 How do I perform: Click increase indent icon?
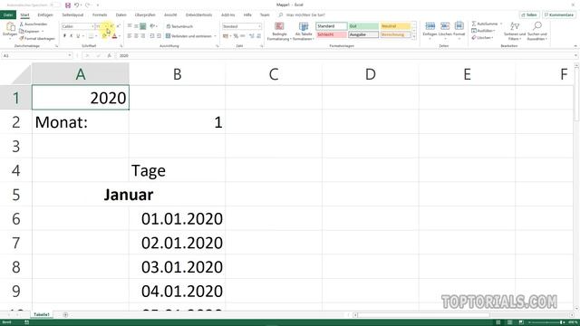pos(159,36)
